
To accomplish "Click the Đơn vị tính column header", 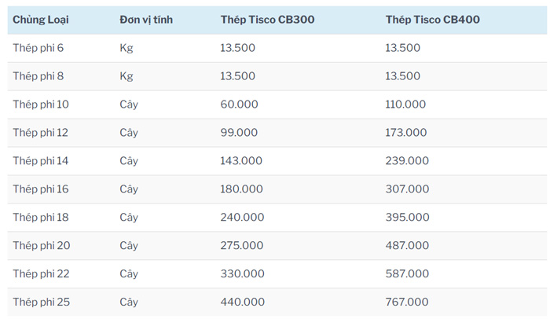I will click(x=147, y=20).
